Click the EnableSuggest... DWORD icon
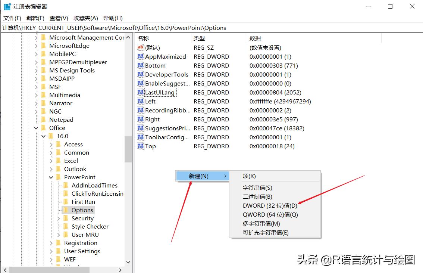 point(140,83)
